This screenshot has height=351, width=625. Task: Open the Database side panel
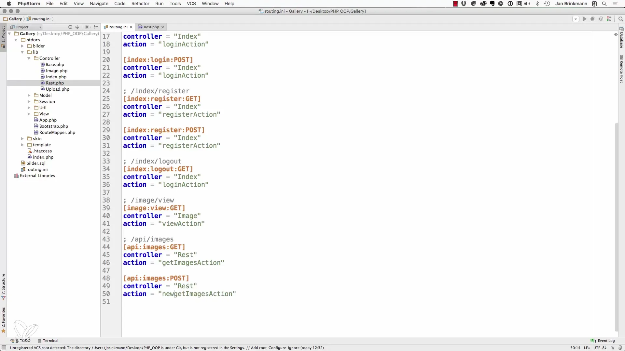621,37
